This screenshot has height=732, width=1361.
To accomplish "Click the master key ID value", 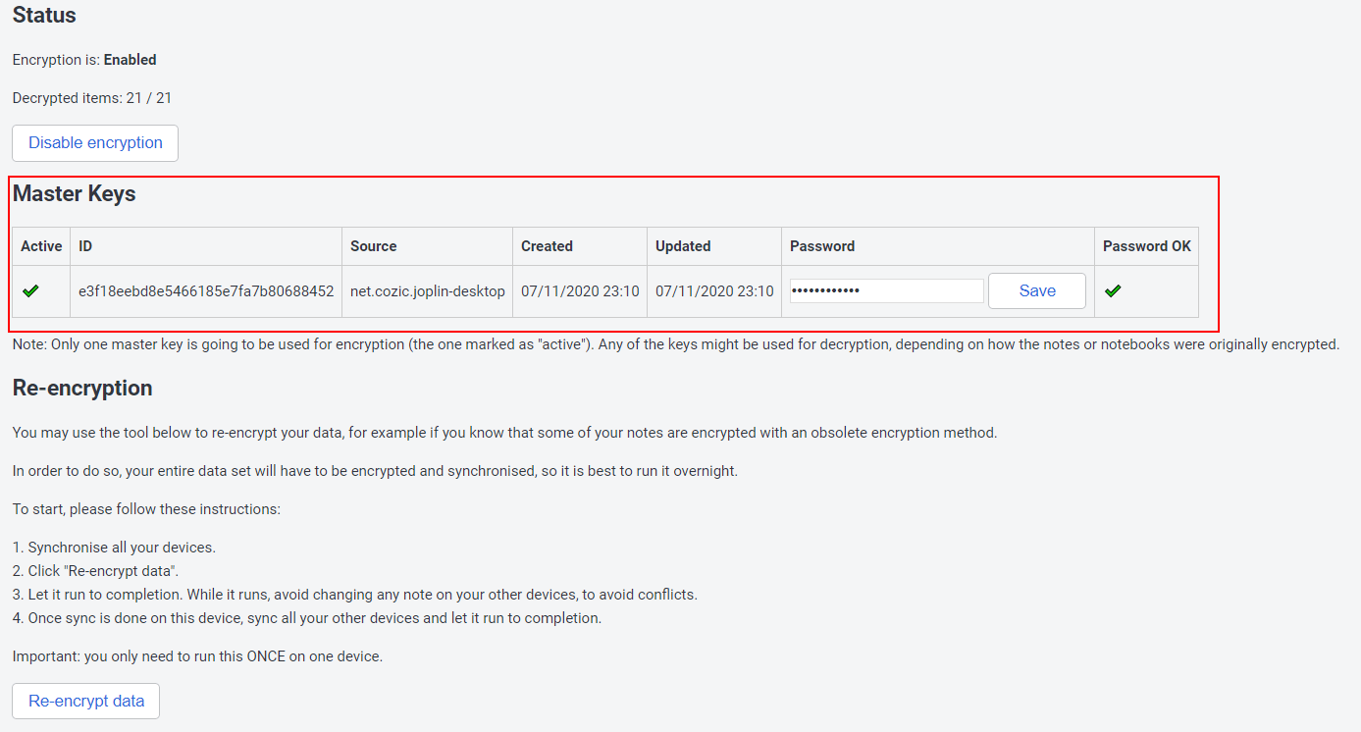I will pos(206,291).
